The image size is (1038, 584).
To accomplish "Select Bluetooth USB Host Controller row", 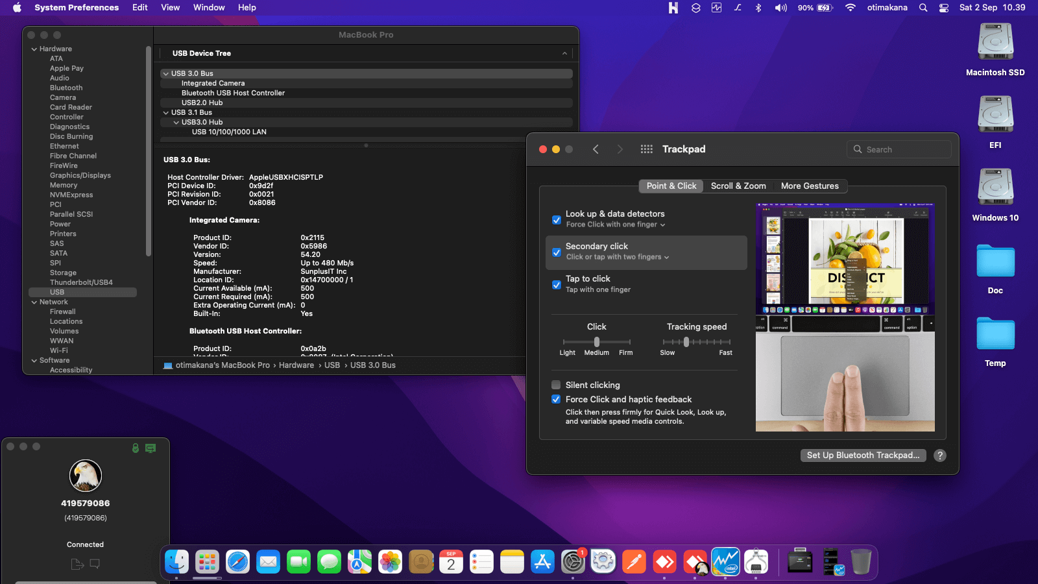I will (367, 93).
